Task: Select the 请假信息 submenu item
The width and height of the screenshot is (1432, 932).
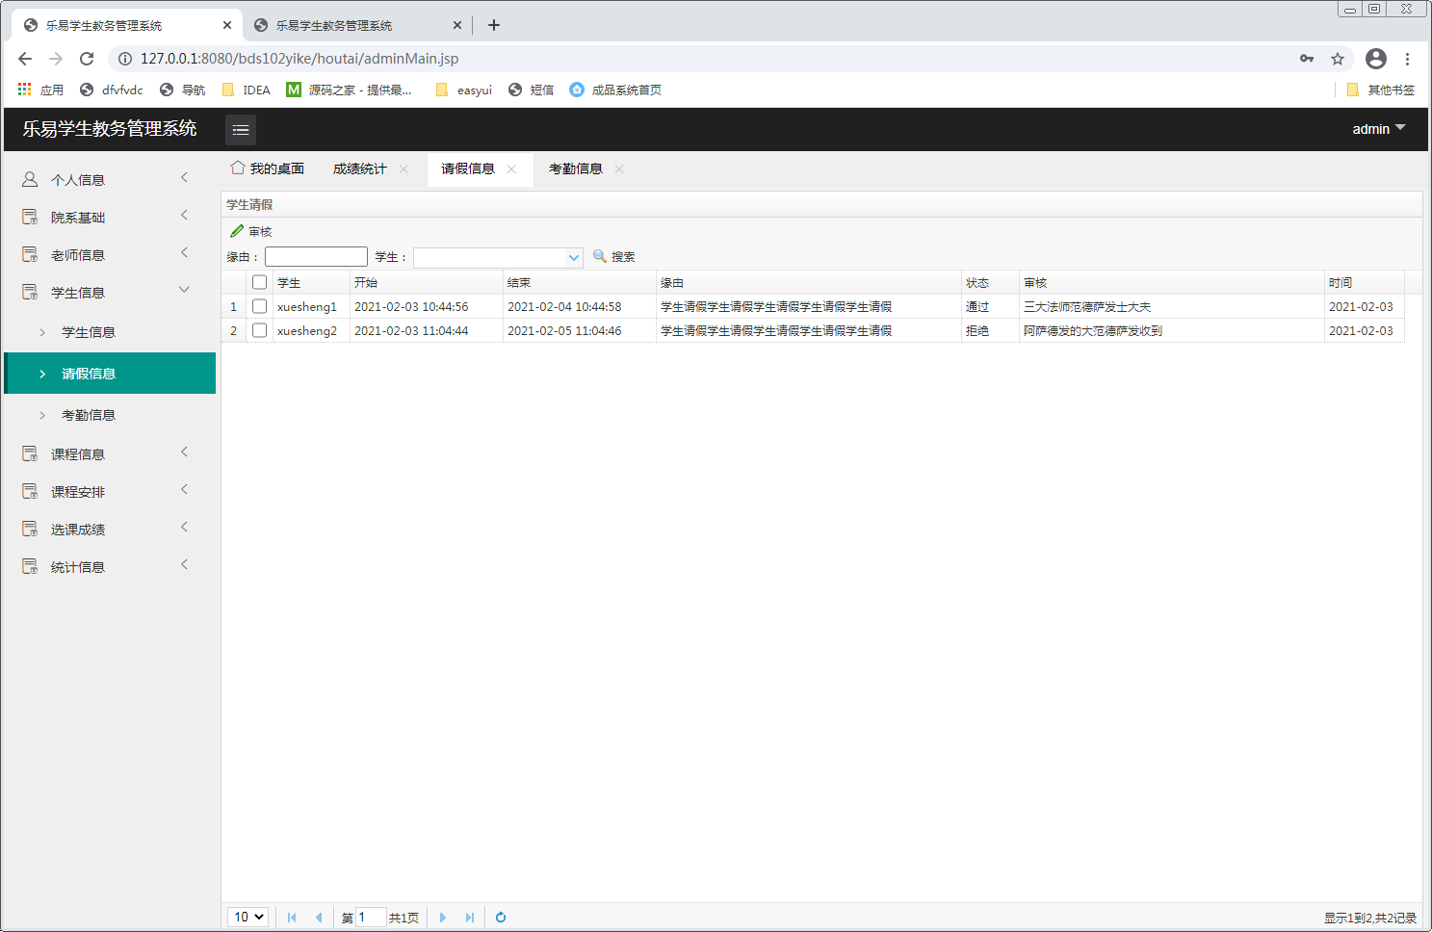Action: (110, 374)
